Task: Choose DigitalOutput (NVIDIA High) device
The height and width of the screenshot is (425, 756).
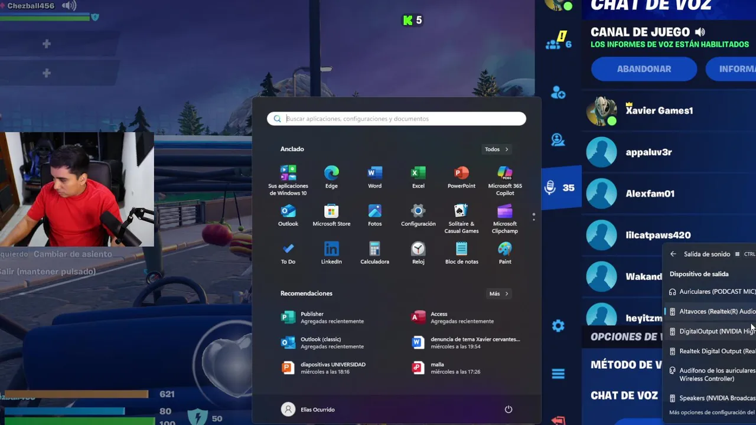Action: tap(711, 331)
